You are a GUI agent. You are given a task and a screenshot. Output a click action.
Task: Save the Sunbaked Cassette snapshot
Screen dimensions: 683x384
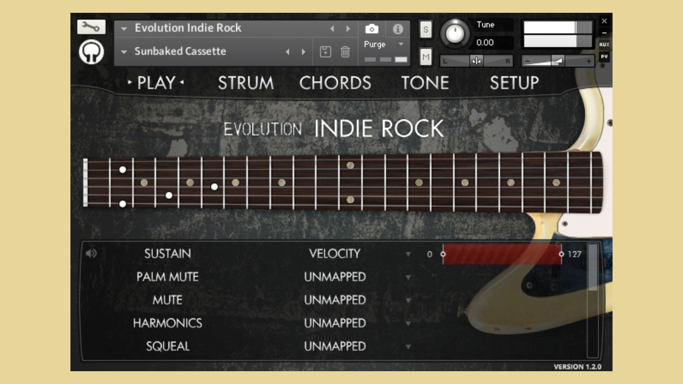[x=325, y=52]
